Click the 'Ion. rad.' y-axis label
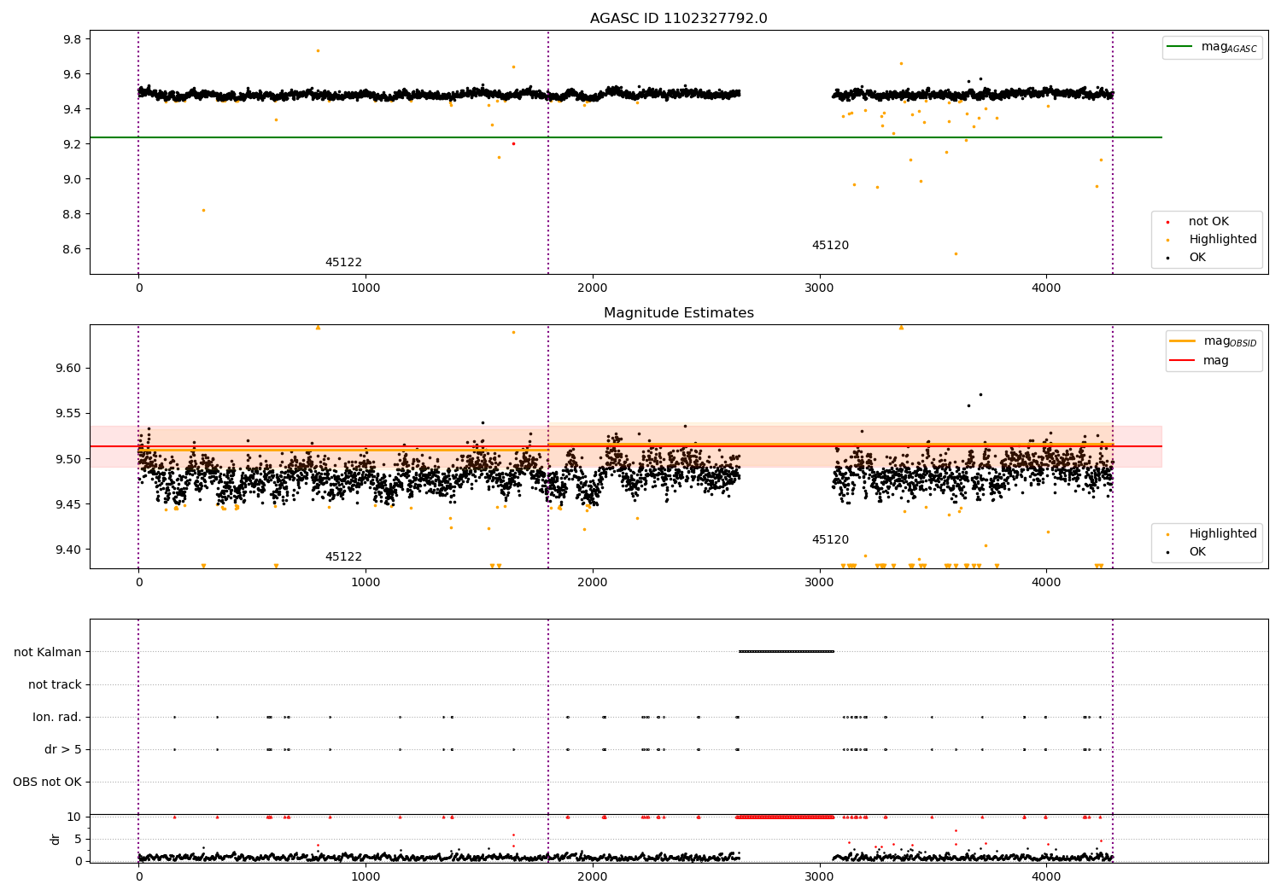Image resolution: width=1281 pixels, height=896 pixels. [x=57, y=718]
